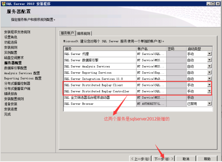Click account name for Integration Services 11.0
Screen dimensions: 222x162
click(x=151, y=79)
